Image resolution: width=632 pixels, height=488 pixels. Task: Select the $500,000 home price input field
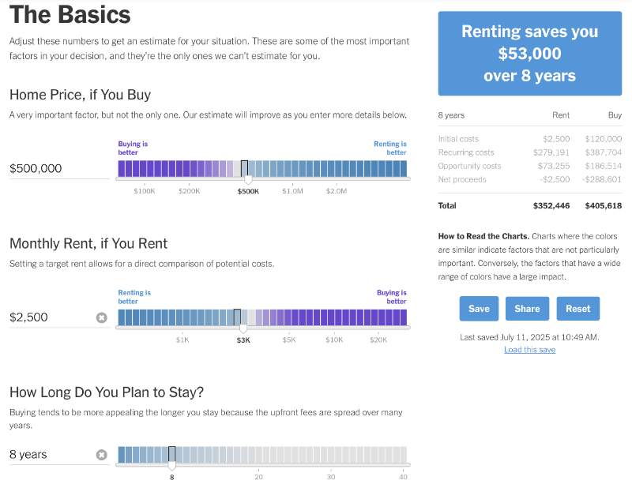tap(47, 168)
